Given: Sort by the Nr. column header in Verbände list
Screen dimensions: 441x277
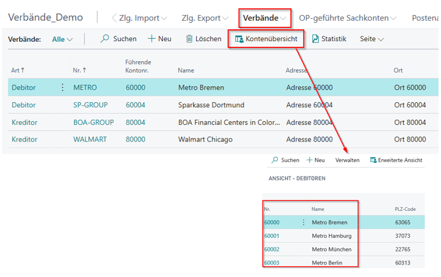Looking at the screenshot, I should [79, 70].
